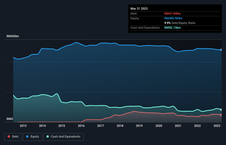Click the 2016 x-axis label
This screenshot has height=145, width=226.
(81, 126)
